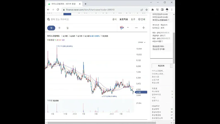Select the 일 daily chart period
This screenshot has width=220, height=124.
pyautogui.click(x=51, y=28)
